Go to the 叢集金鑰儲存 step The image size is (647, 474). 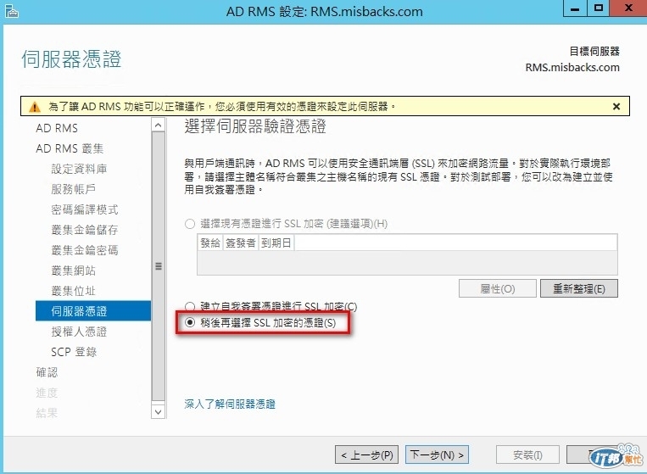(85, 230)
